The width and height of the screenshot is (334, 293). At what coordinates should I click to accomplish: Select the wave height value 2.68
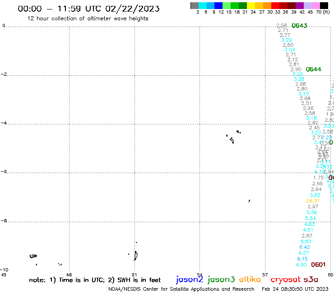[x=305, y=99]
